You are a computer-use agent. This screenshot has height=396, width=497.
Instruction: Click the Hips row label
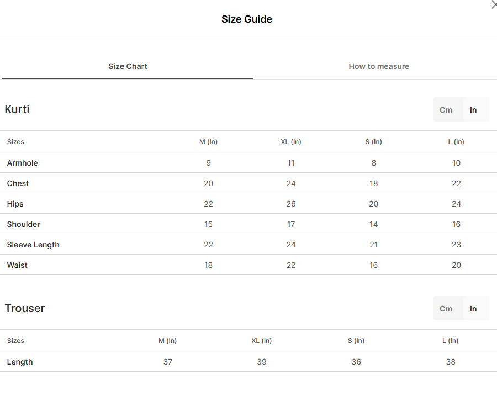[15, 204]
